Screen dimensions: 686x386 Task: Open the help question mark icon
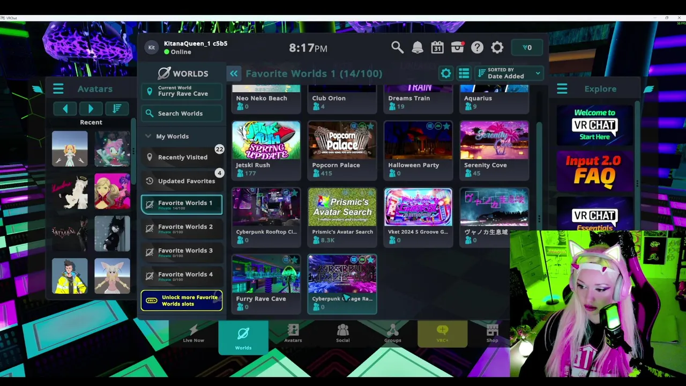click(x=477, y=48)
